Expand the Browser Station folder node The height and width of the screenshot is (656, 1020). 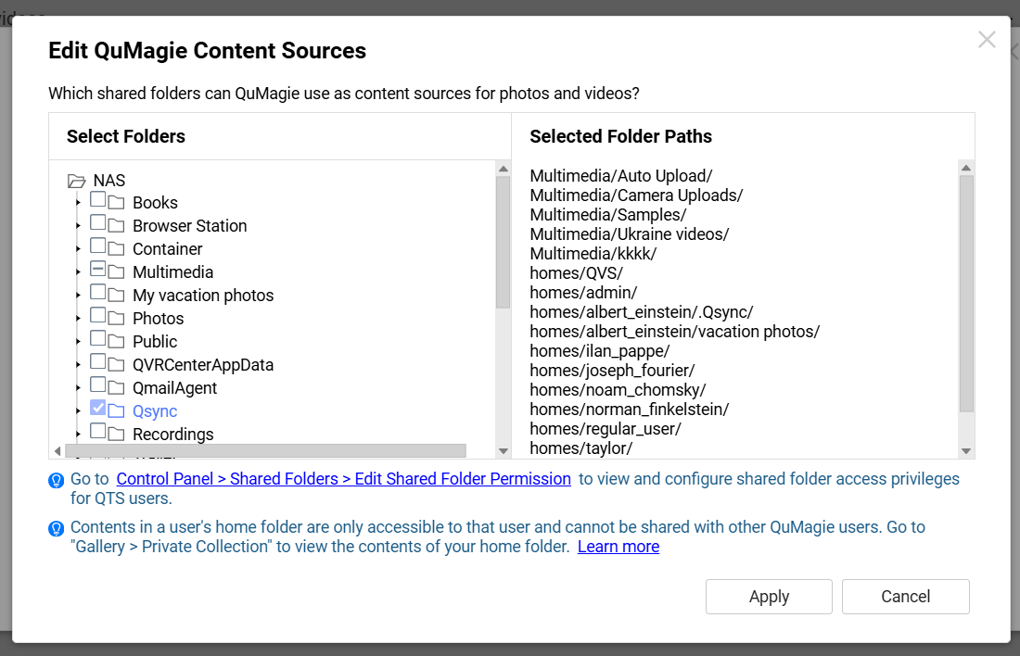[x=79, y=226]
